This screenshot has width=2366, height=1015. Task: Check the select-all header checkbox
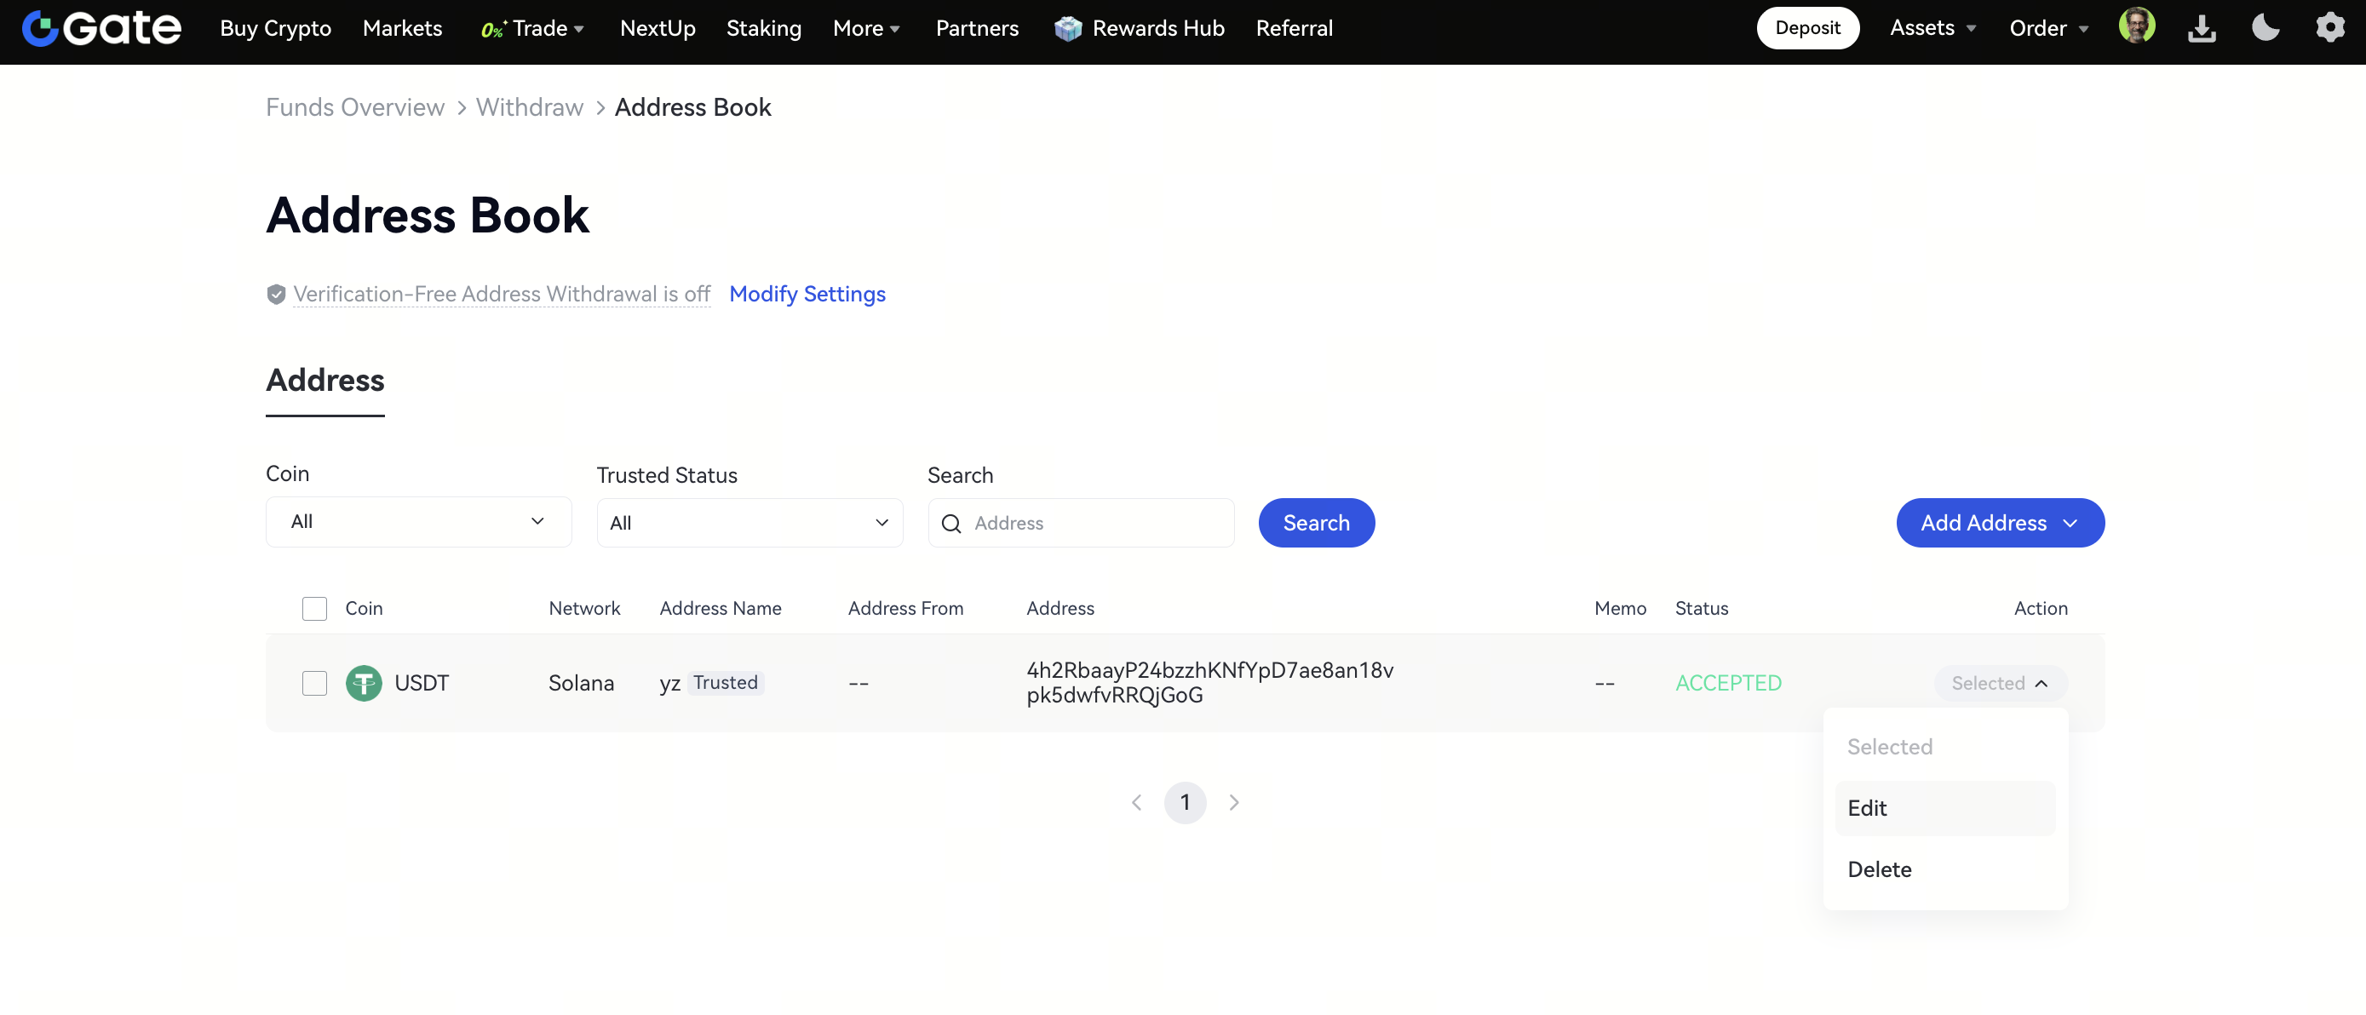[314, 608]
